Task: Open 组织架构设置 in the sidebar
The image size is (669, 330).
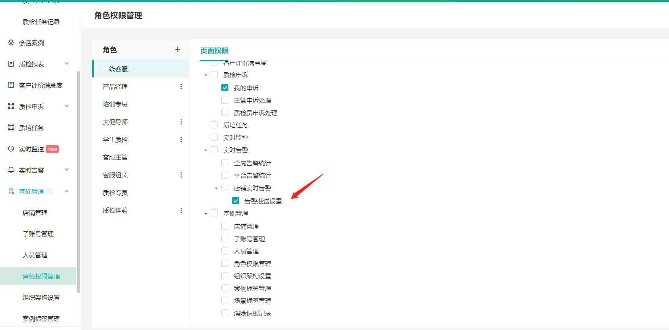Action: 41,297
